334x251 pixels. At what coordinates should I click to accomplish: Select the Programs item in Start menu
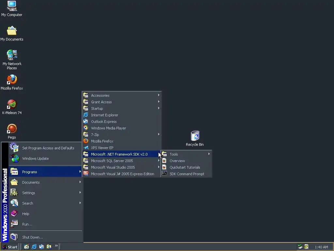pyautogui.click(x=45, y=172)
